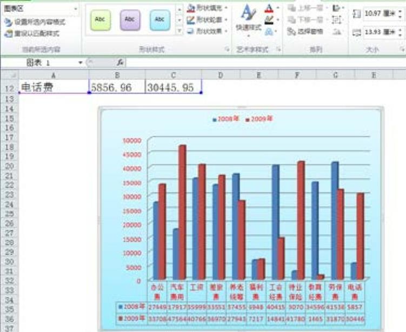Click the group objects icon
406x332 pixels.
[x=337, y=19]
